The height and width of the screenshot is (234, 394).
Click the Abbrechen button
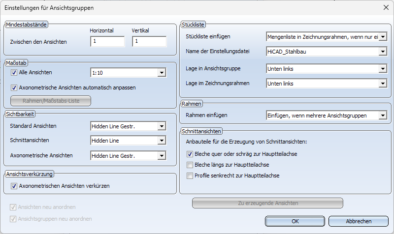pos(359,221)
